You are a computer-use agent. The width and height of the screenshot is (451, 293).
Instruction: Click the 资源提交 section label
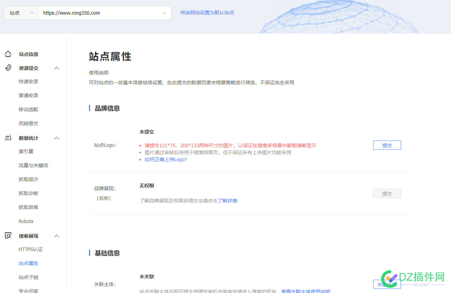(29, 68)
